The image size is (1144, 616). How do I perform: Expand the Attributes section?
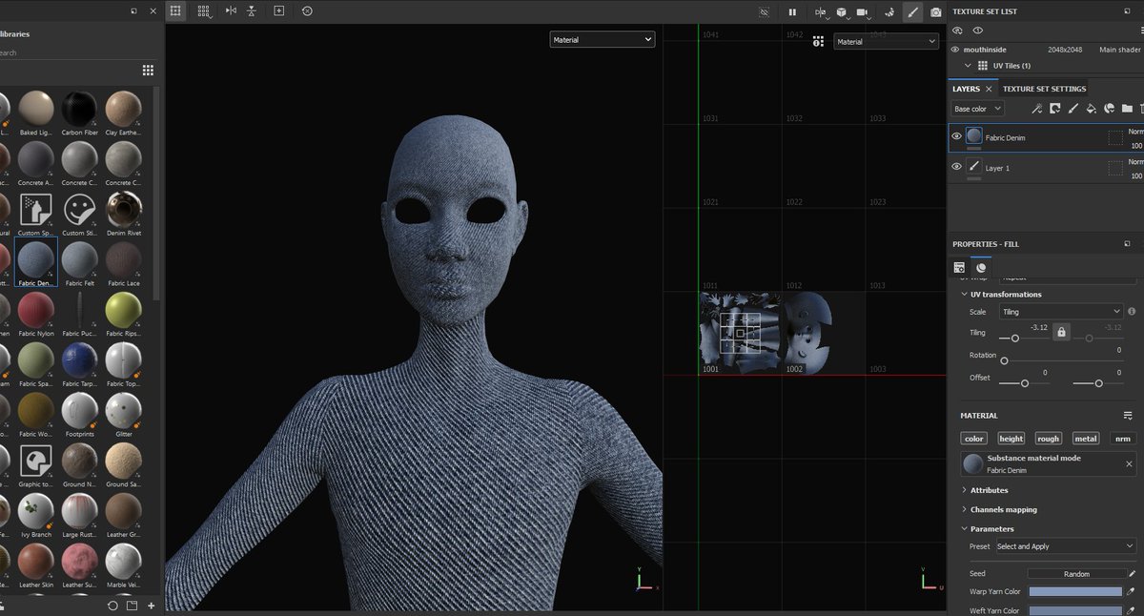coord(964,490)
